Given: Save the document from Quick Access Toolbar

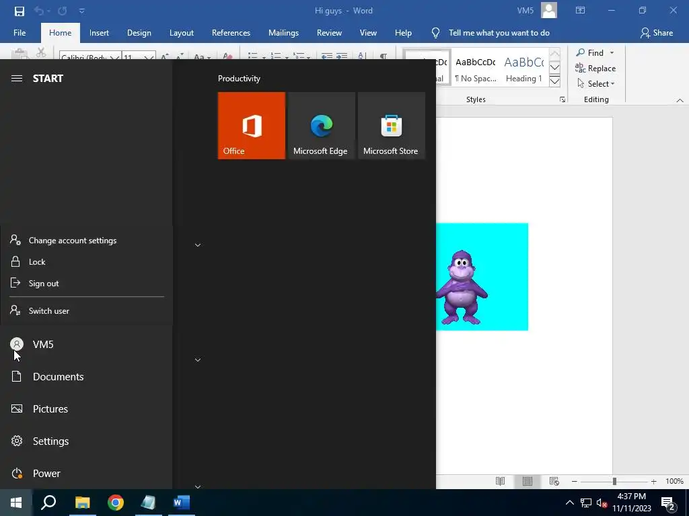Looking at the screenshot, I should click(x=20, y=11).
